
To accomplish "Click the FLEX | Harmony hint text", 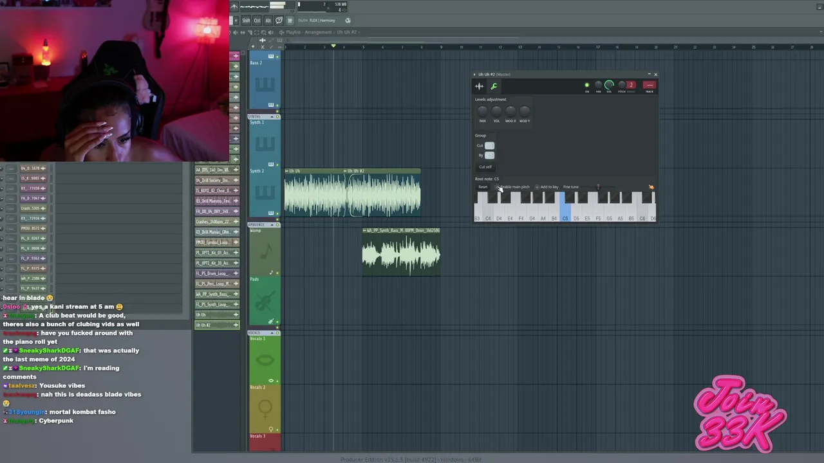I will click(x=322, y=21).
